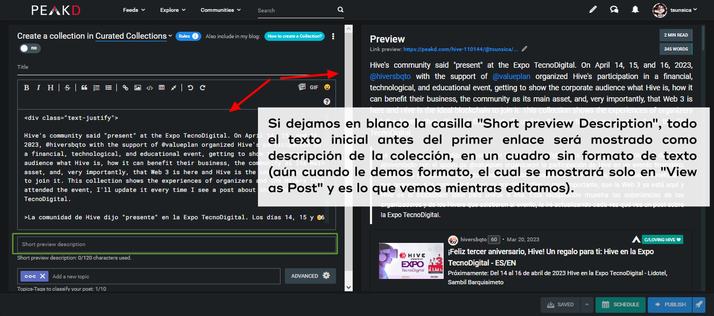Image resolution: width=714 pixels, height=316 pixels.
Task: Insert a blockquote
Action: tap(84, 88)
